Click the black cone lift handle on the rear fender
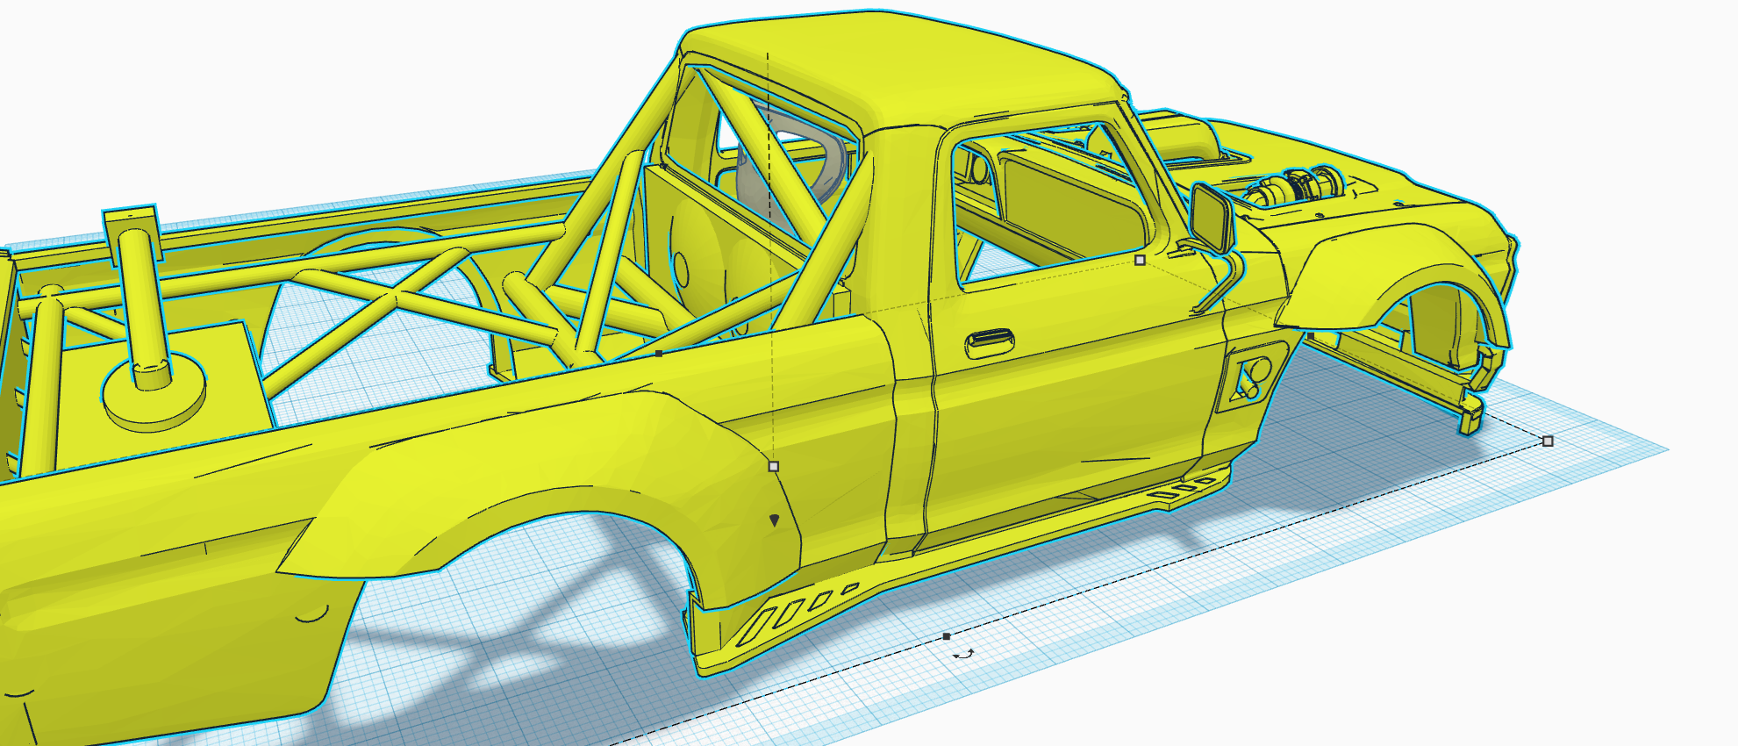 point(774,520)
